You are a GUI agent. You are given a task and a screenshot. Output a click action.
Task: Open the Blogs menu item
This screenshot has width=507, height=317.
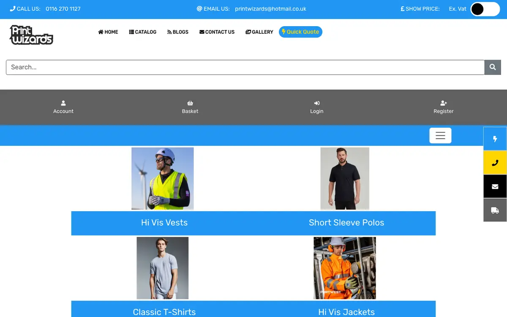(178, 32)
